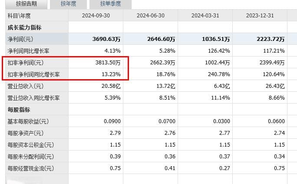Select the 2023-12-31 column header
Viewport: 297px width, 184px height.
260,16
